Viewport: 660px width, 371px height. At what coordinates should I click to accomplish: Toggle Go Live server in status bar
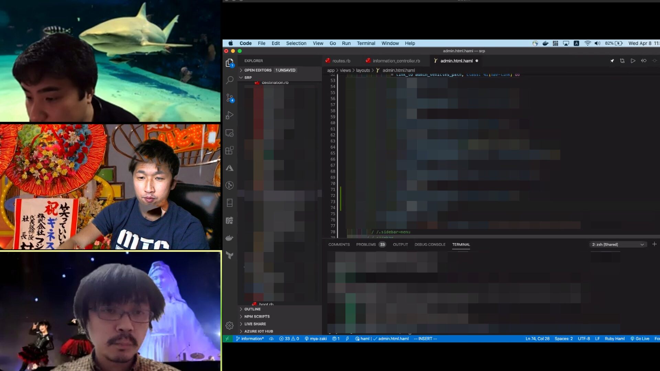pyautogui.click(x=640, y=339)
